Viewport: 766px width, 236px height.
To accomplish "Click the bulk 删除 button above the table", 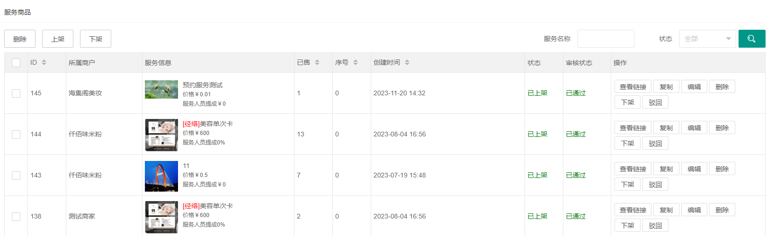I will pos(20,39).
